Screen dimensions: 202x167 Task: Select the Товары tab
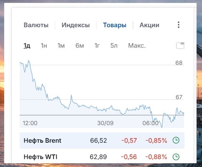click(115, 25)
